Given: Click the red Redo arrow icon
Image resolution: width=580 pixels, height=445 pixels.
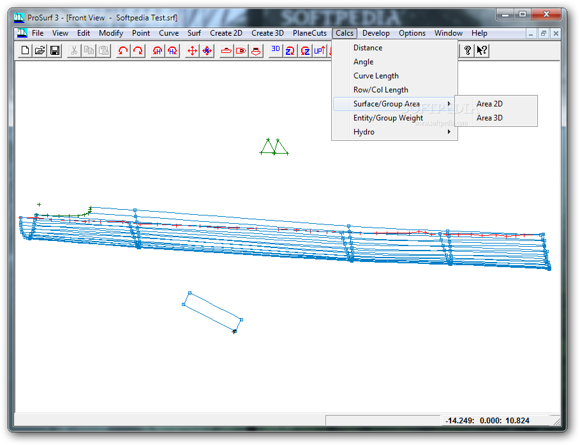Looking at the screenshot, I should coord(138,50).
